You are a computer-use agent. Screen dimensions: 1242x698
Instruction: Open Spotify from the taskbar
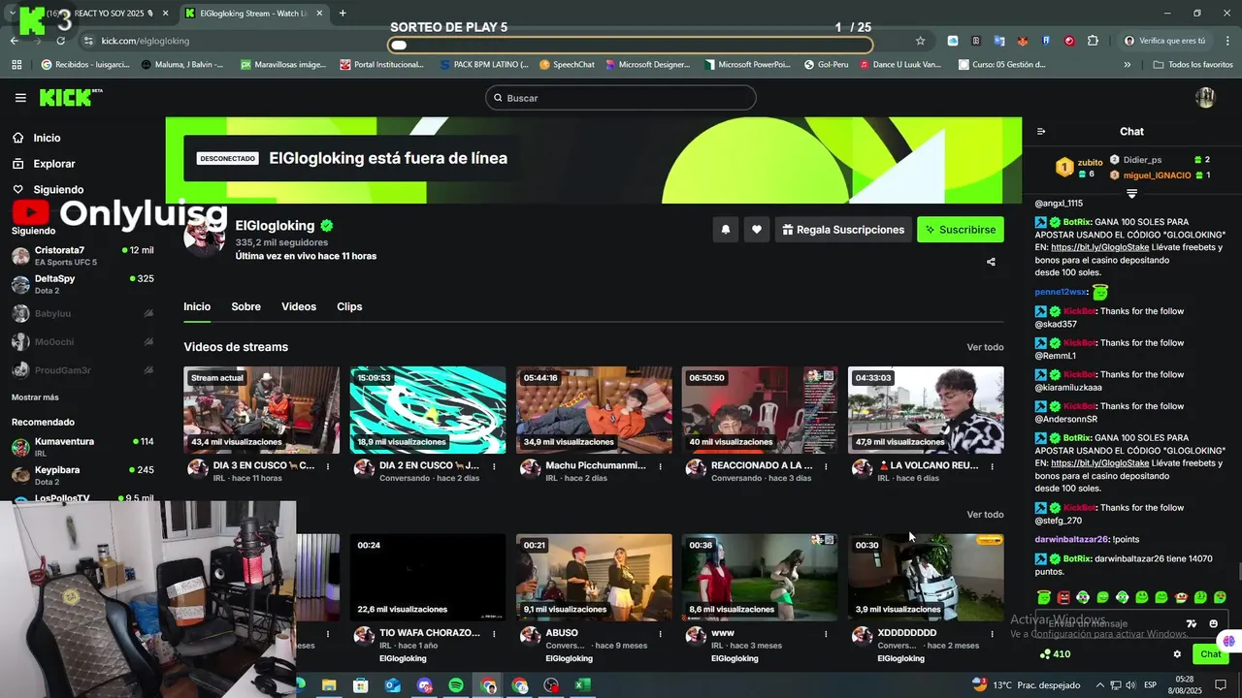[456, 685]
